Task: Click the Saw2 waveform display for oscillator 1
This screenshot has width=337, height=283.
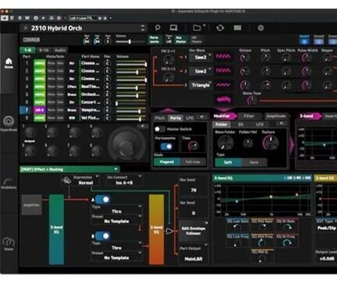Action: (x=223, y=56)
